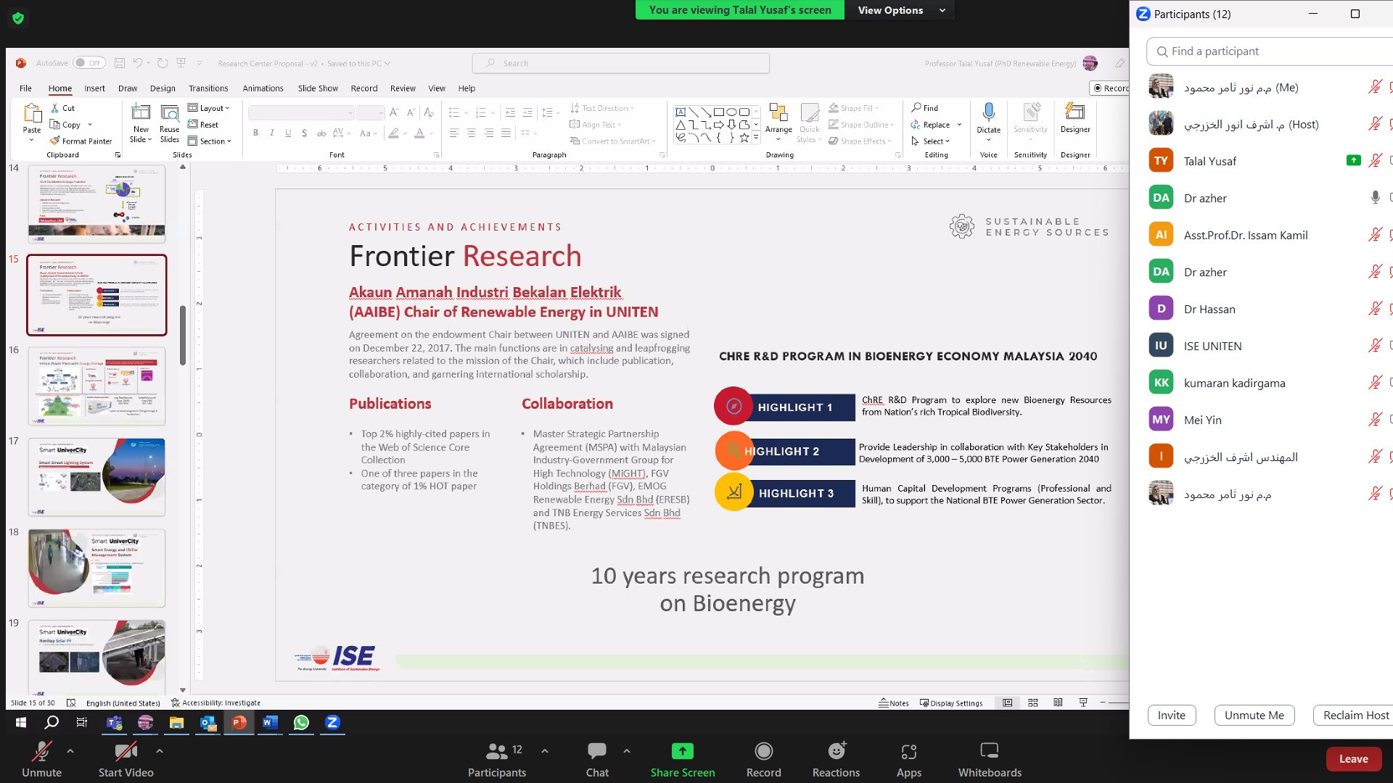1393x783 pixels.
Task: Open the Zoom Chat panel
Action: pyautogui.click(x=597, y=758)
